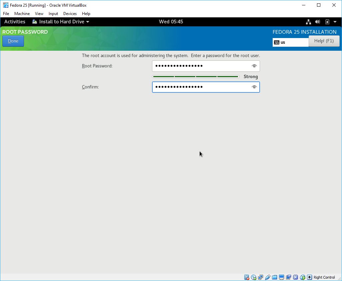Click the ROOT PASSWORD heading
The image size is (342, 281).
coord(25,32)
